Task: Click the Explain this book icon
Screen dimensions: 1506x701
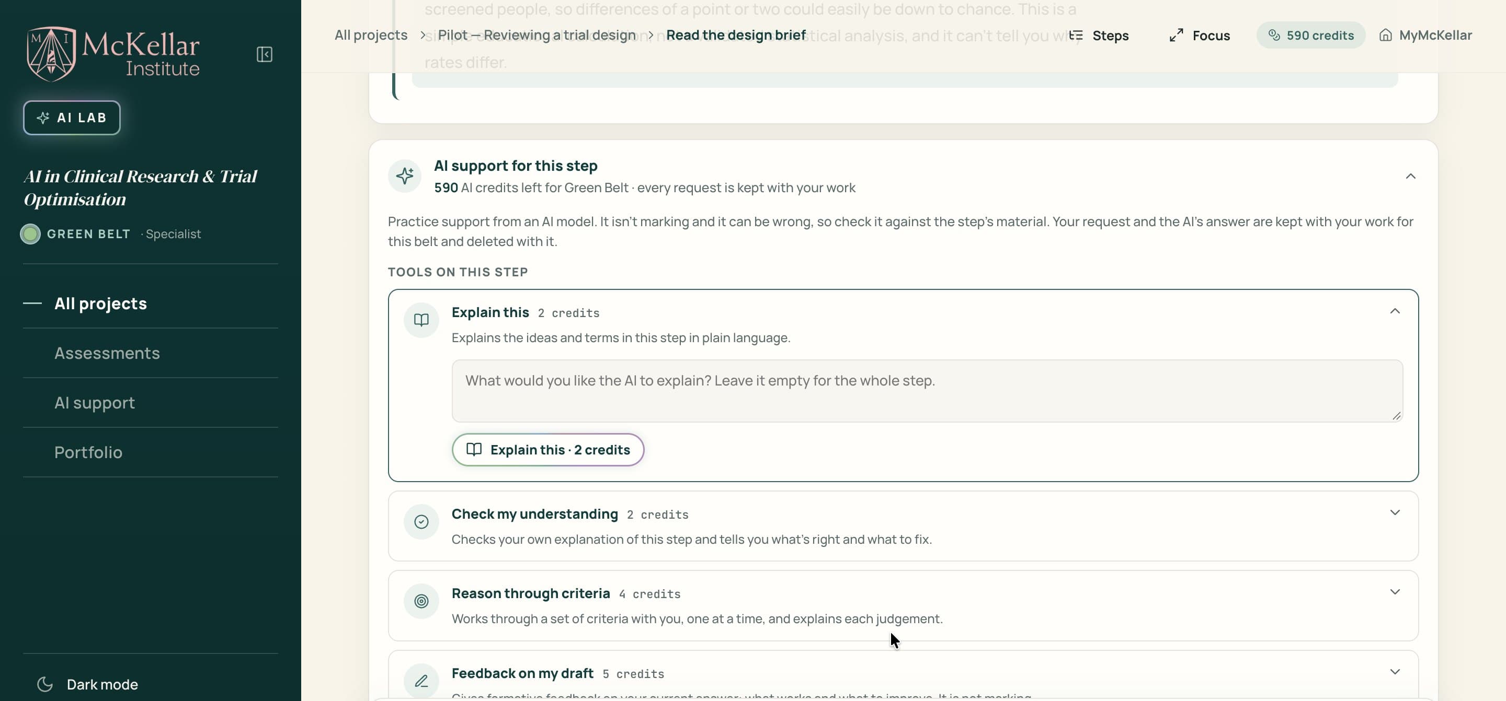Action: pos(421,320)
